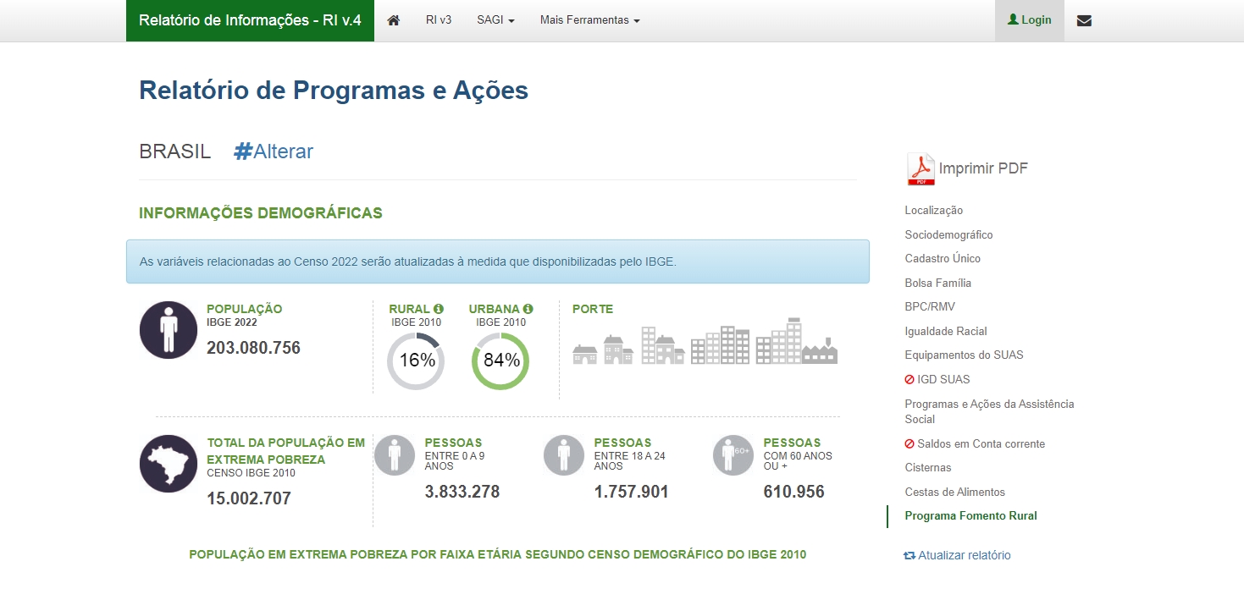
Task: Jump to Bolsa Família section
Action: [937, 283]
